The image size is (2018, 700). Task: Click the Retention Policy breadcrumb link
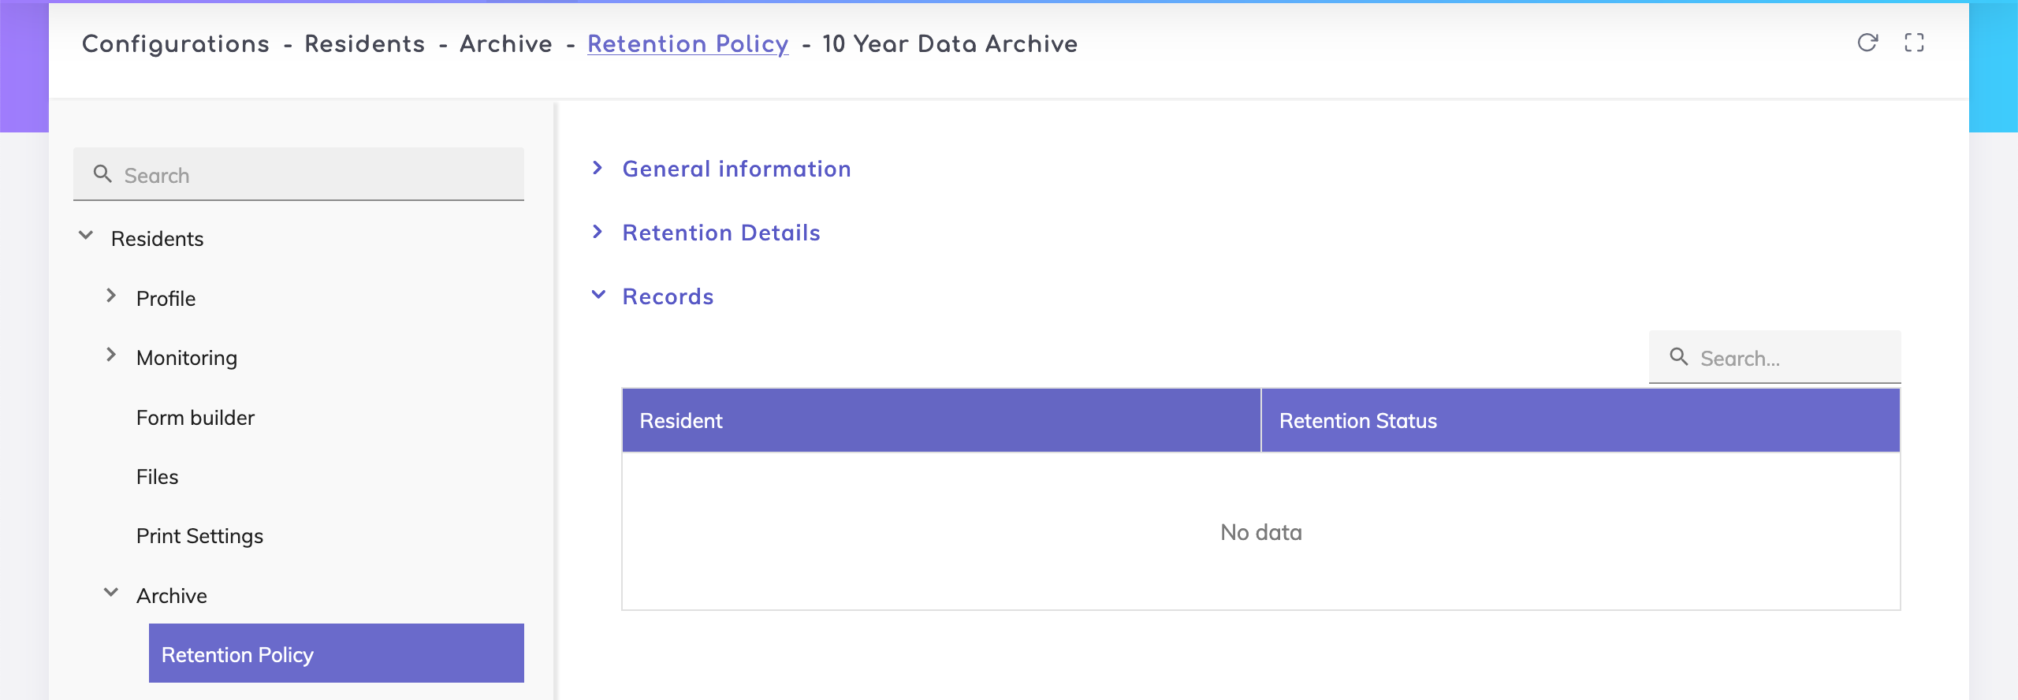pos(687,44)
